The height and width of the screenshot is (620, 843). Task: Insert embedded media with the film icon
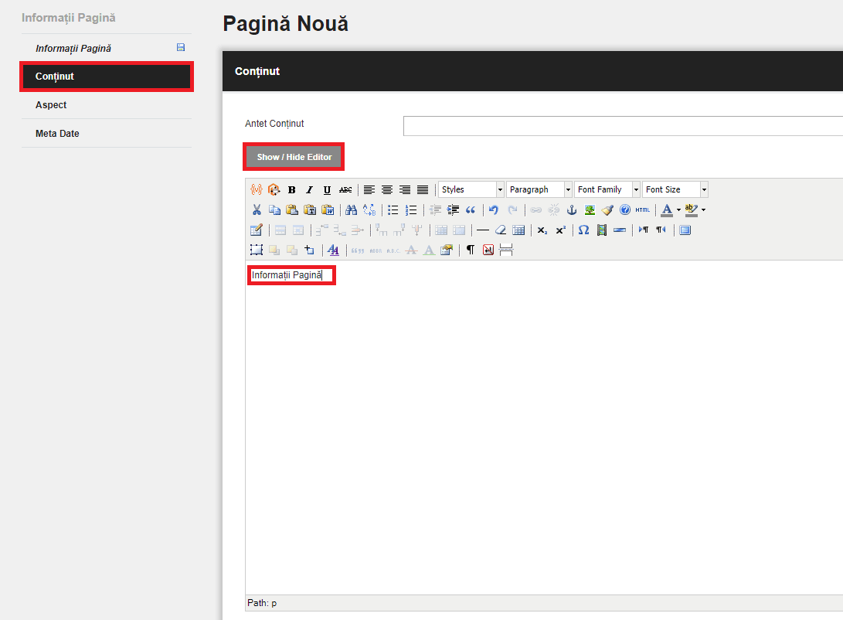click(x=602, y=230)
